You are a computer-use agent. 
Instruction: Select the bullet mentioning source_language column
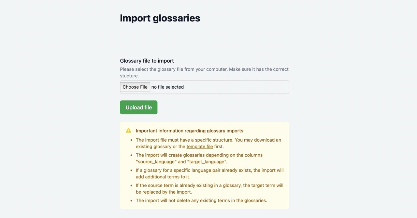[199, 158]
